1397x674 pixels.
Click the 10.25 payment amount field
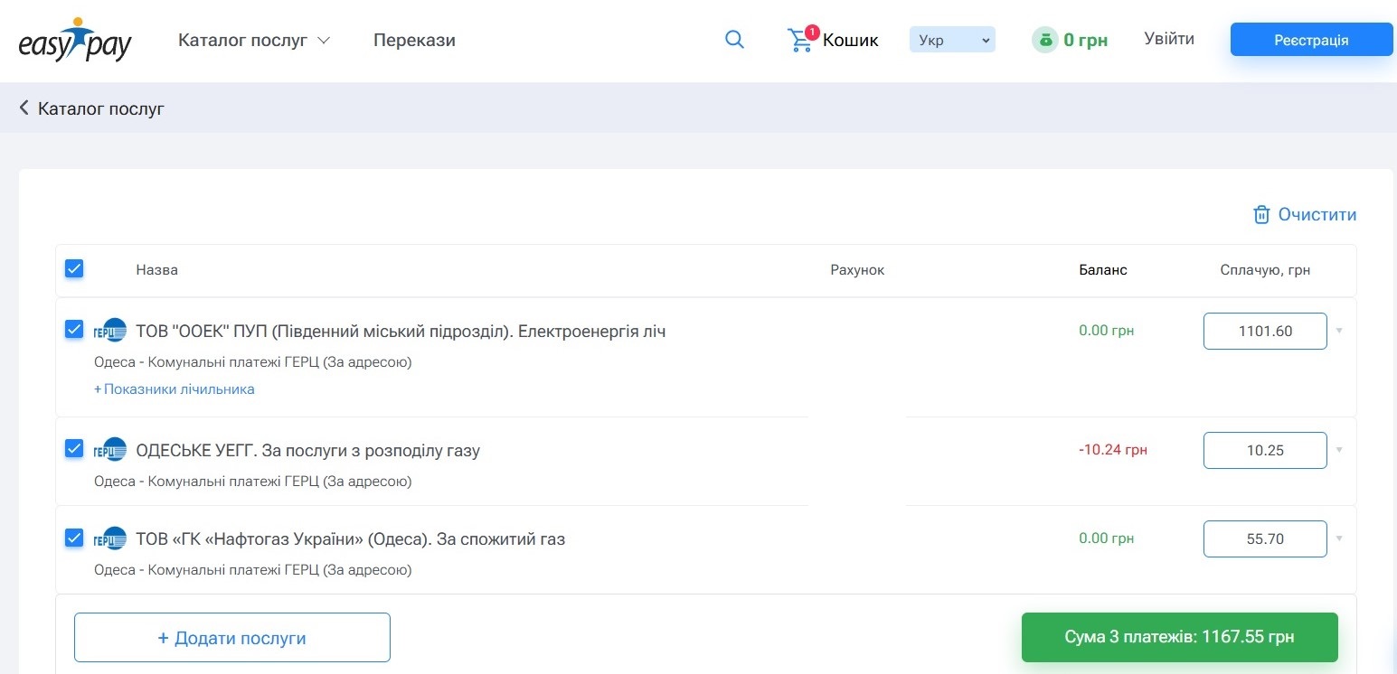[x=1265, y=450]
